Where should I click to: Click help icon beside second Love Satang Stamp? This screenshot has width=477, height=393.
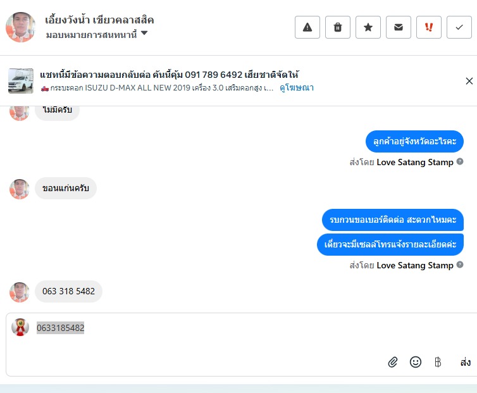(460, 265)
